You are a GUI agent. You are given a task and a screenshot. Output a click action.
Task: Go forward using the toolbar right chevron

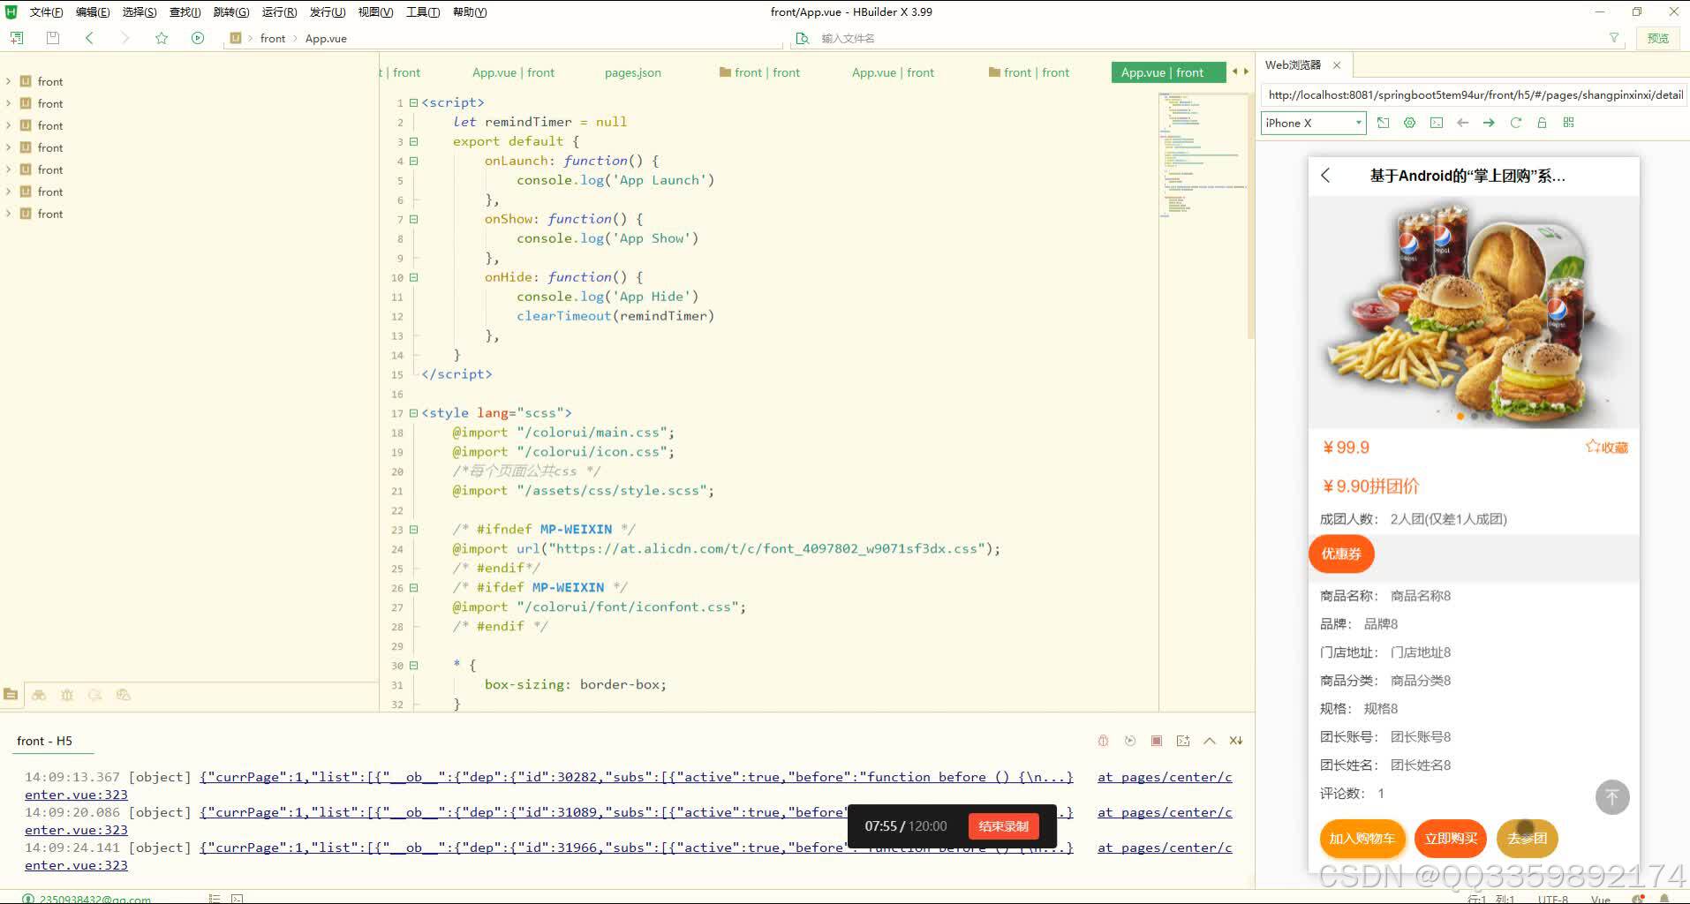(x=124, y=38)
